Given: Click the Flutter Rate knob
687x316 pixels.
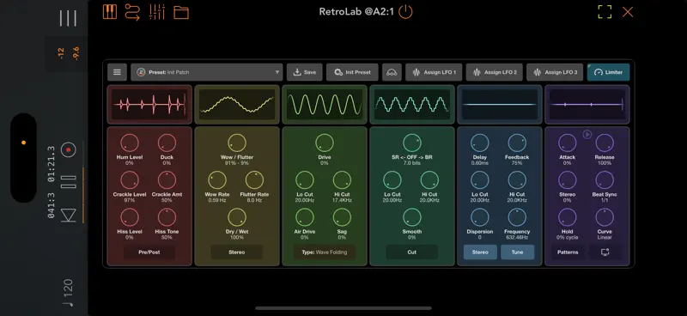Looking at the screenshot, I should [x=254, y=180].
